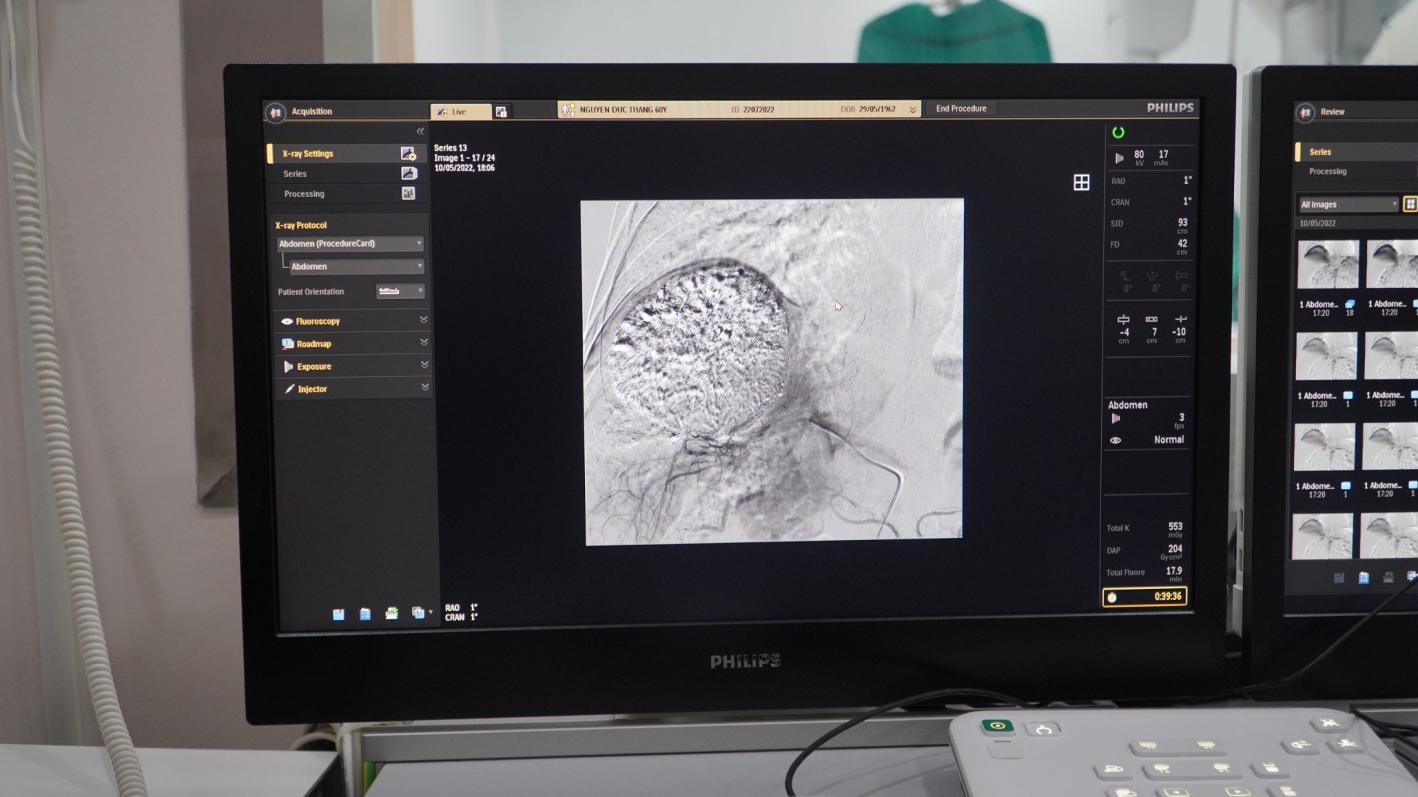
Task: Expand the Roadmap section chevron
Action: tap(424, 342)
